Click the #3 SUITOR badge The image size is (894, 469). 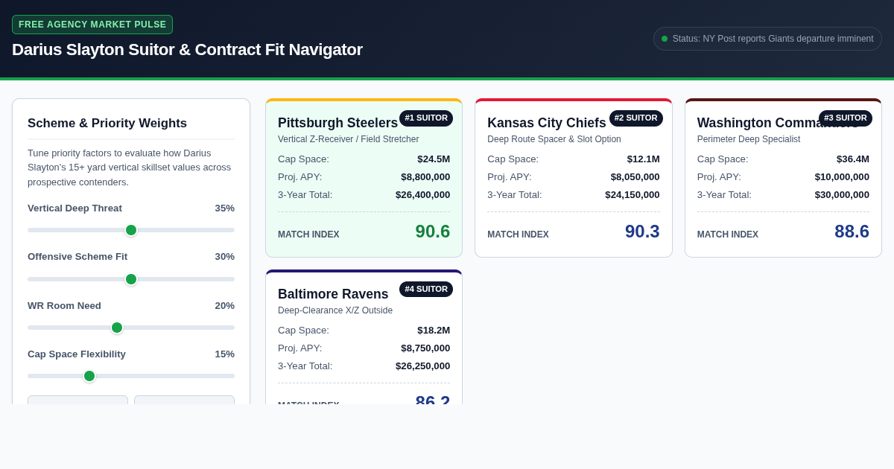point(846,118)
